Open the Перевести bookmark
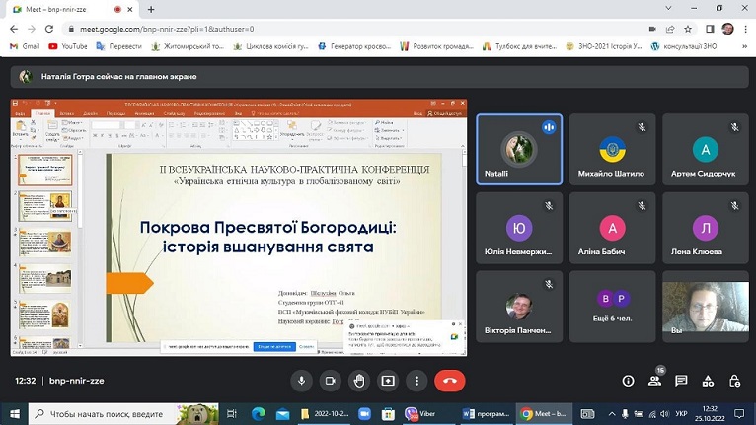756x425 pixels. tap(119, 46)
